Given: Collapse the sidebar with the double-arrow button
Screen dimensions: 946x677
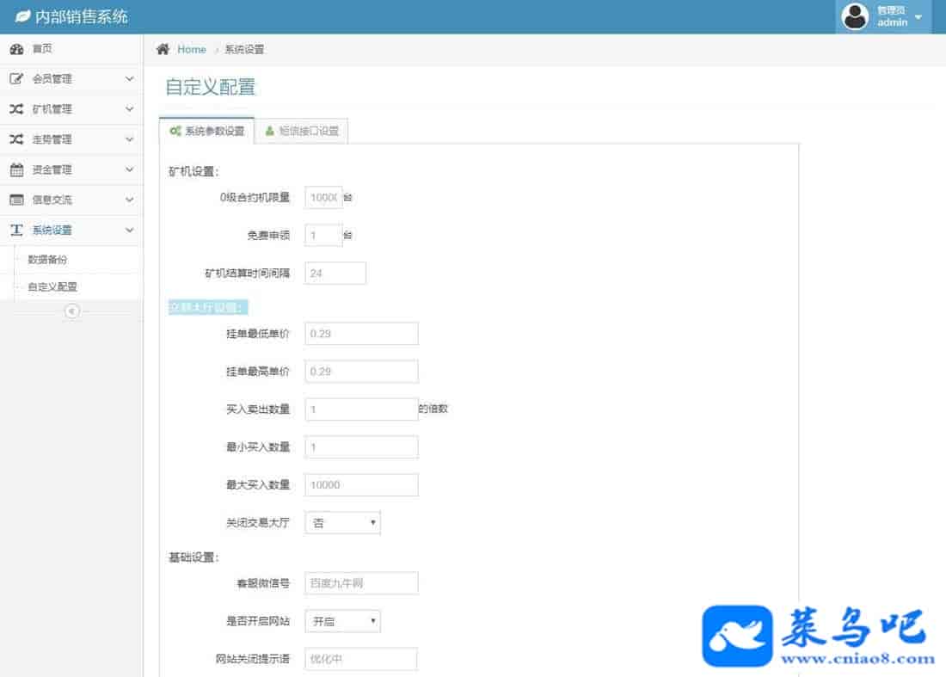Looking at the screenshot, I should (72, 311).
